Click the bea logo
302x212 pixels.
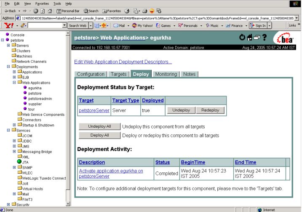(285, 38)
